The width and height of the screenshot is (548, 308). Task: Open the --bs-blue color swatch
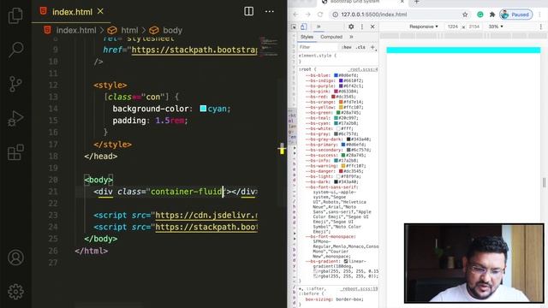[336, 75]
